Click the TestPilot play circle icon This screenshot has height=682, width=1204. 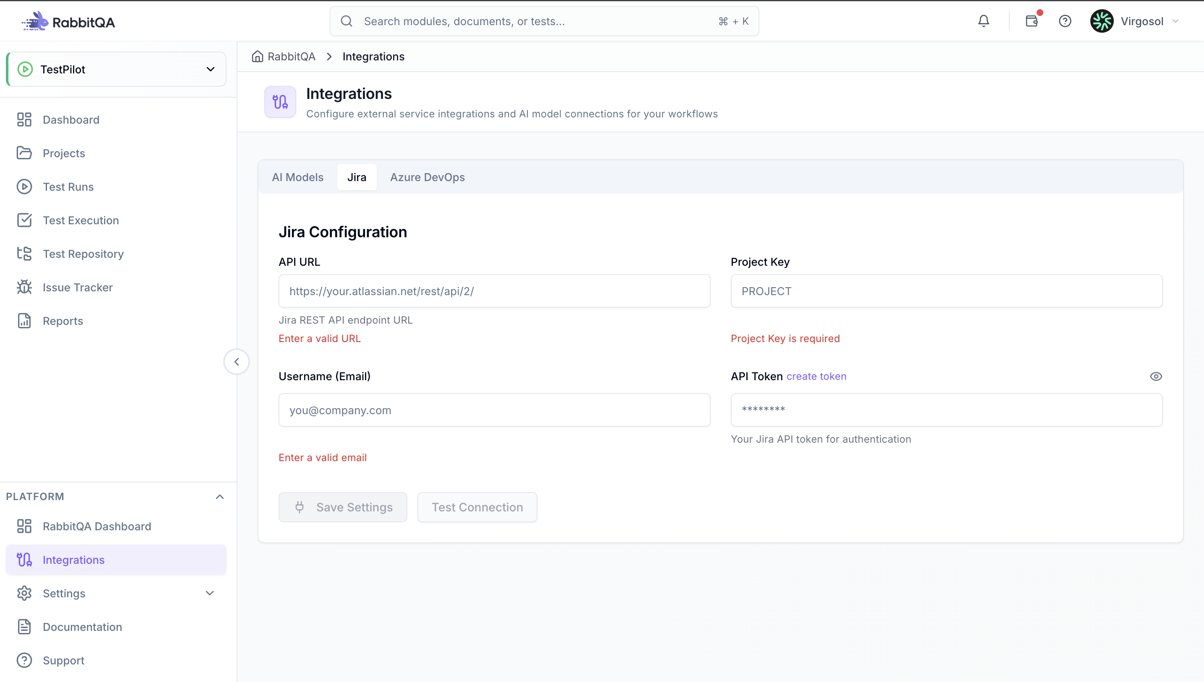click(25, 69)
